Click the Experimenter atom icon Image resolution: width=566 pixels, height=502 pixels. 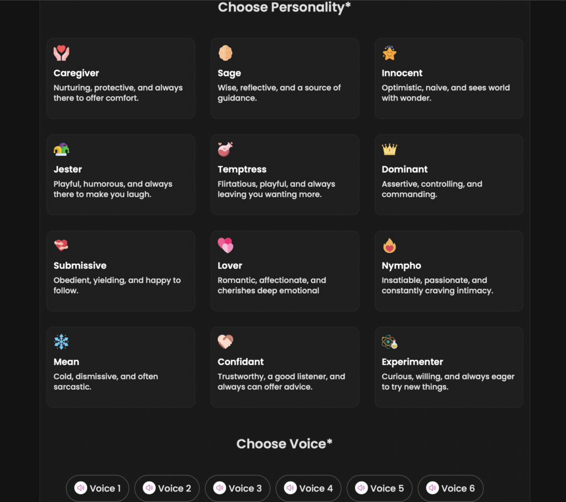(x=389, y=342)
